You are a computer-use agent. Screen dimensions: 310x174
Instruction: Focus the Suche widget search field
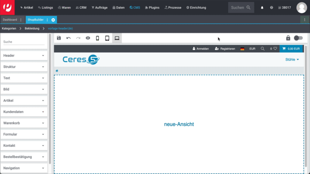24,42
